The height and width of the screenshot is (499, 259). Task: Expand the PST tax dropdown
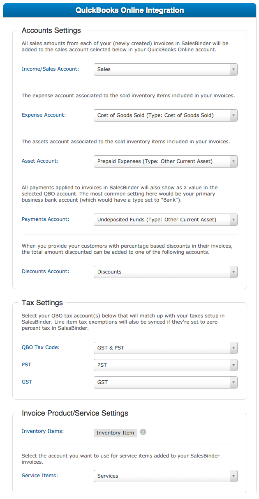click(165, 365)
